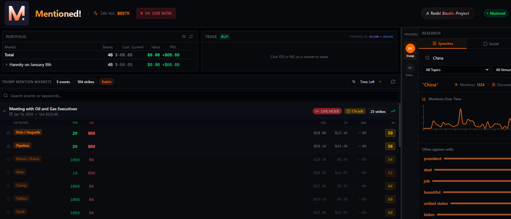Click the M! score 50 badge for Pete / Hegseth

point(390,133)
